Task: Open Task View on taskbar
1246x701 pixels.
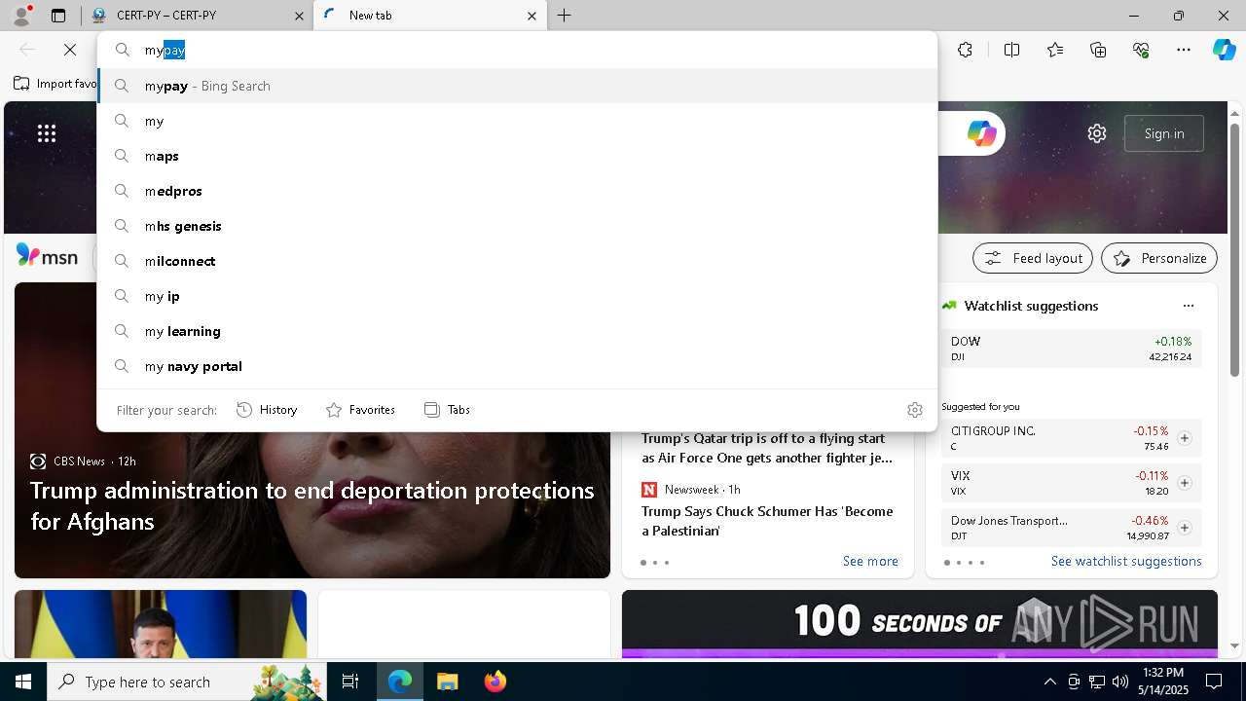Action: 350,682
